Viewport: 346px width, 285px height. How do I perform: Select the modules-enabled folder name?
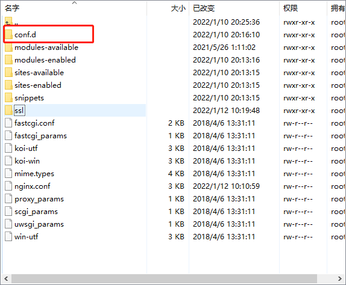pos(45,60)
